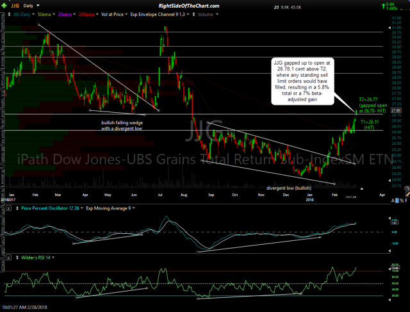Click the price scale marker arrow near 31.00

(x=389, y=28)
